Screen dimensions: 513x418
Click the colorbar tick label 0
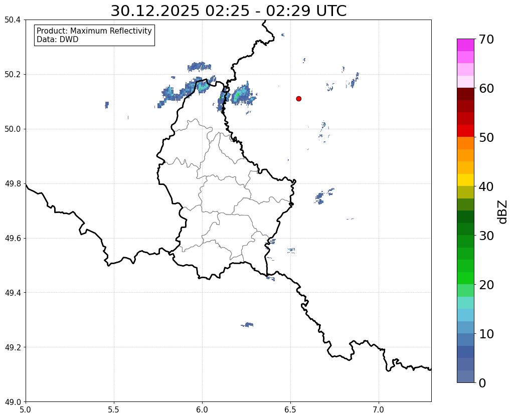(x=482, y=383)
